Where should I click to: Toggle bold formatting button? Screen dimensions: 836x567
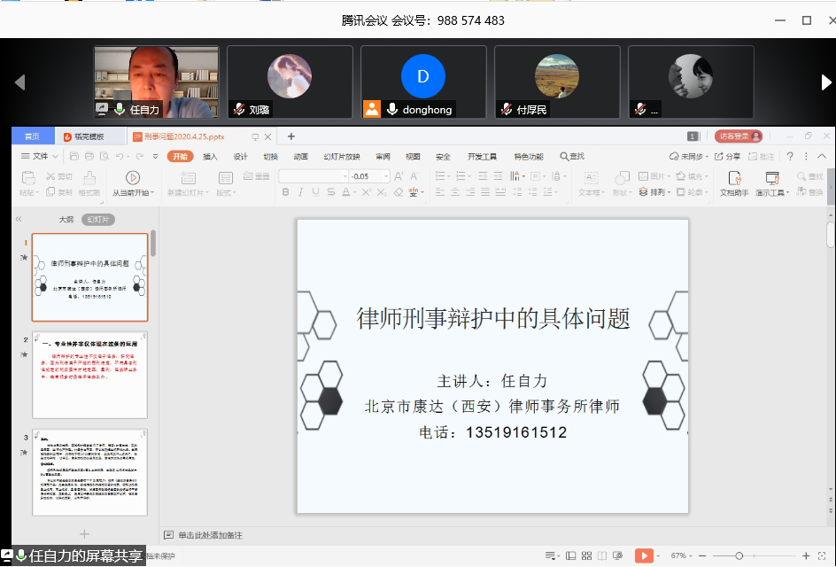click(286, 192)
